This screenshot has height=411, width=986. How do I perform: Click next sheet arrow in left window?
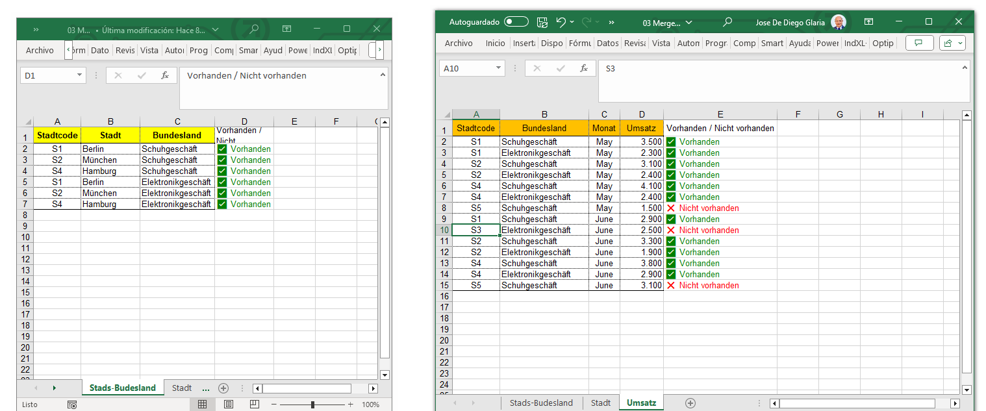[x=54, y=388]
